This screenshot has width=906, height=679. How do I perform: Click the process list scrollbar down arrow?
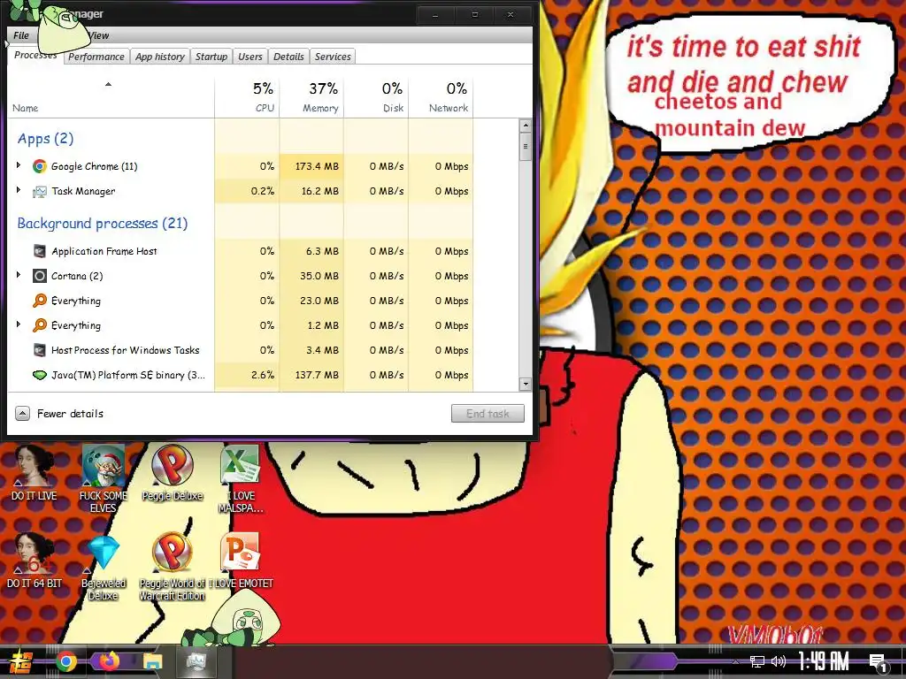click(x=526, y=384)
